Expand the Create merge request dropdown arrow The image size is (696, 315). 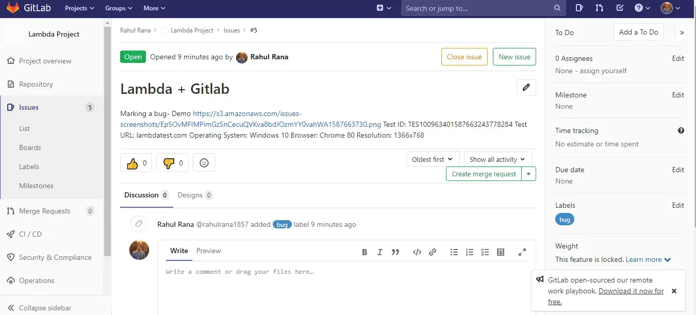tap(528, 174)
